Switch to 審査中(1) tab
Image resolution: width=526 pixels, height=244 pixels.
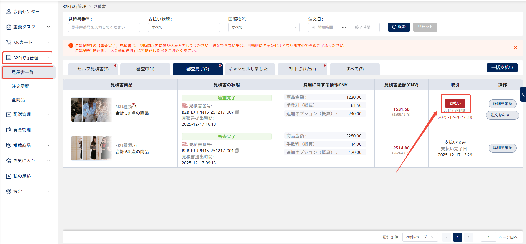tap(145, 69)
